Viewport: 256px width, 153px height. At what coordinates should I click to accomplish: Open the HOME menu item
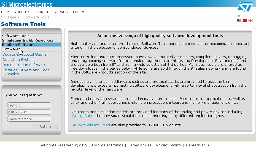[x=6, y=12]
